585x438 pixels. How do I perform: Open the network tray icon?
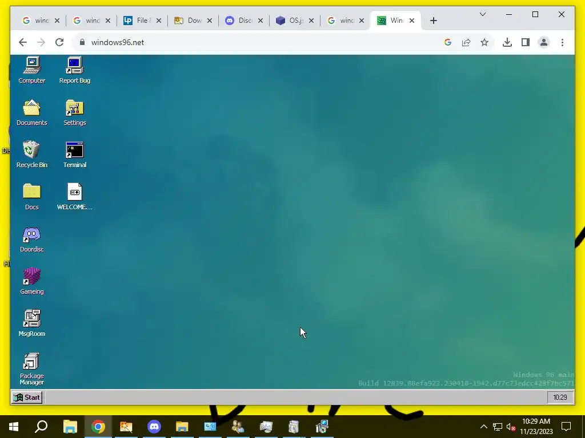pos(498,427)
